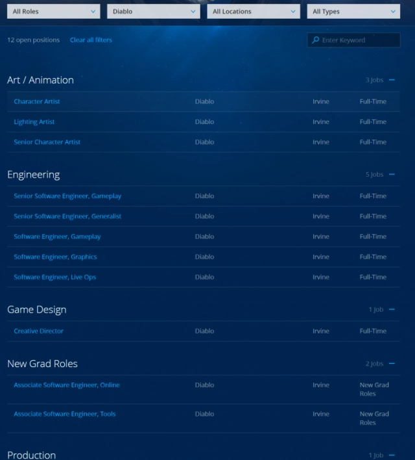Collapse the Game Design section
The image size is (415, 460).
click(392, 310)
